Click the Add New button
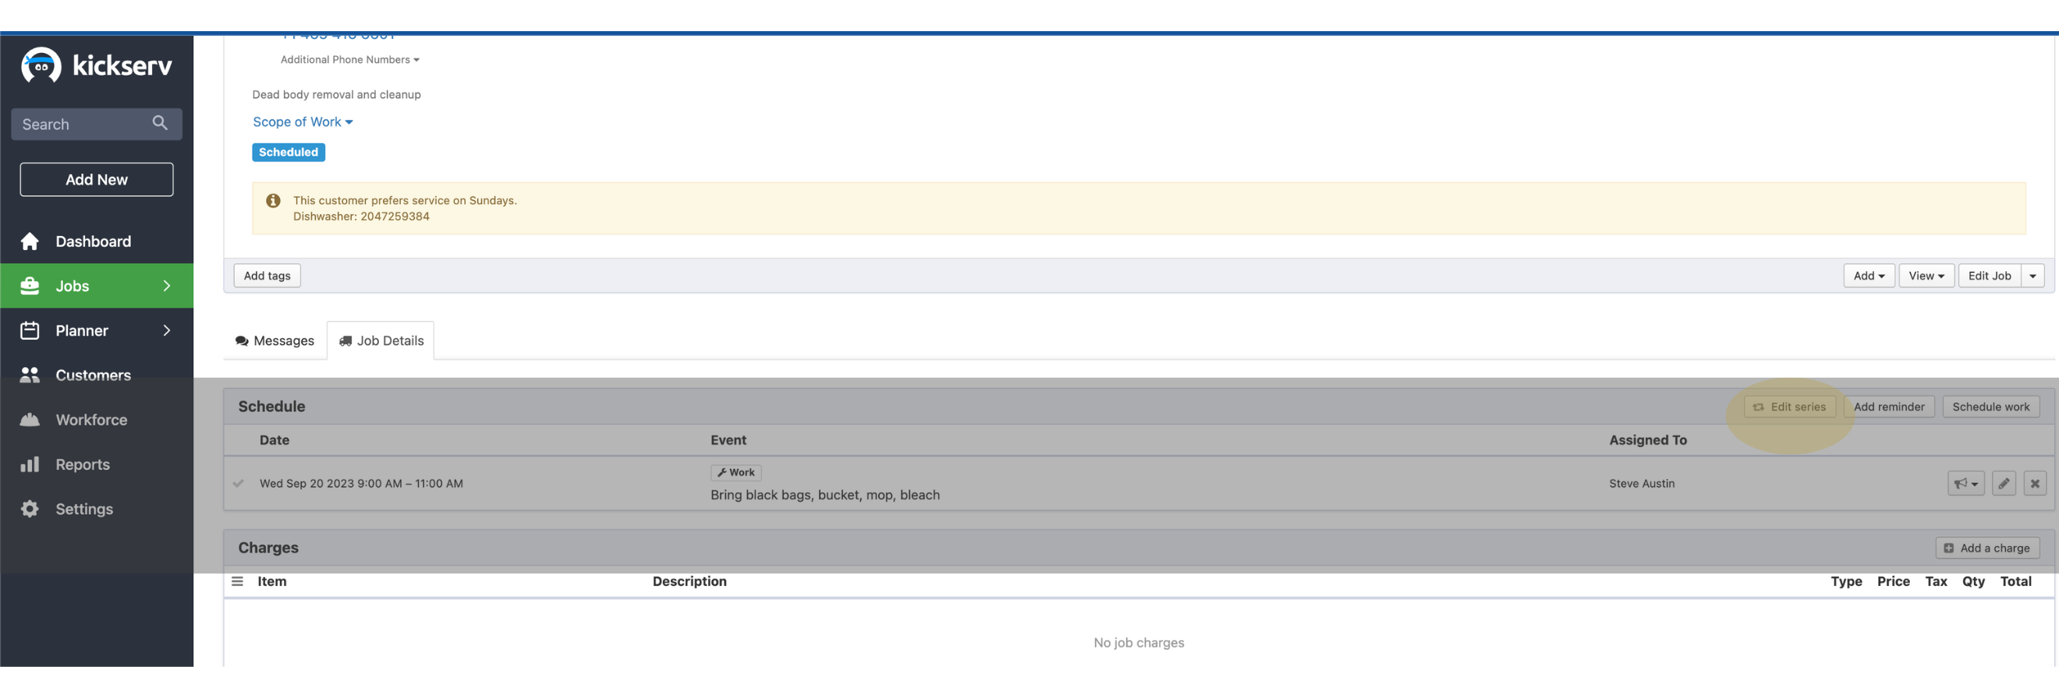2059x698 pixels. (x=97, y=180)
